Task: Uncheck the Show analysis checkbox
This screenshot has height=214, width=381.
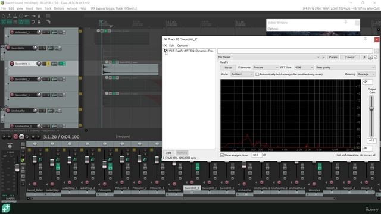Action: pyautogui.click(x=222, y=155)
